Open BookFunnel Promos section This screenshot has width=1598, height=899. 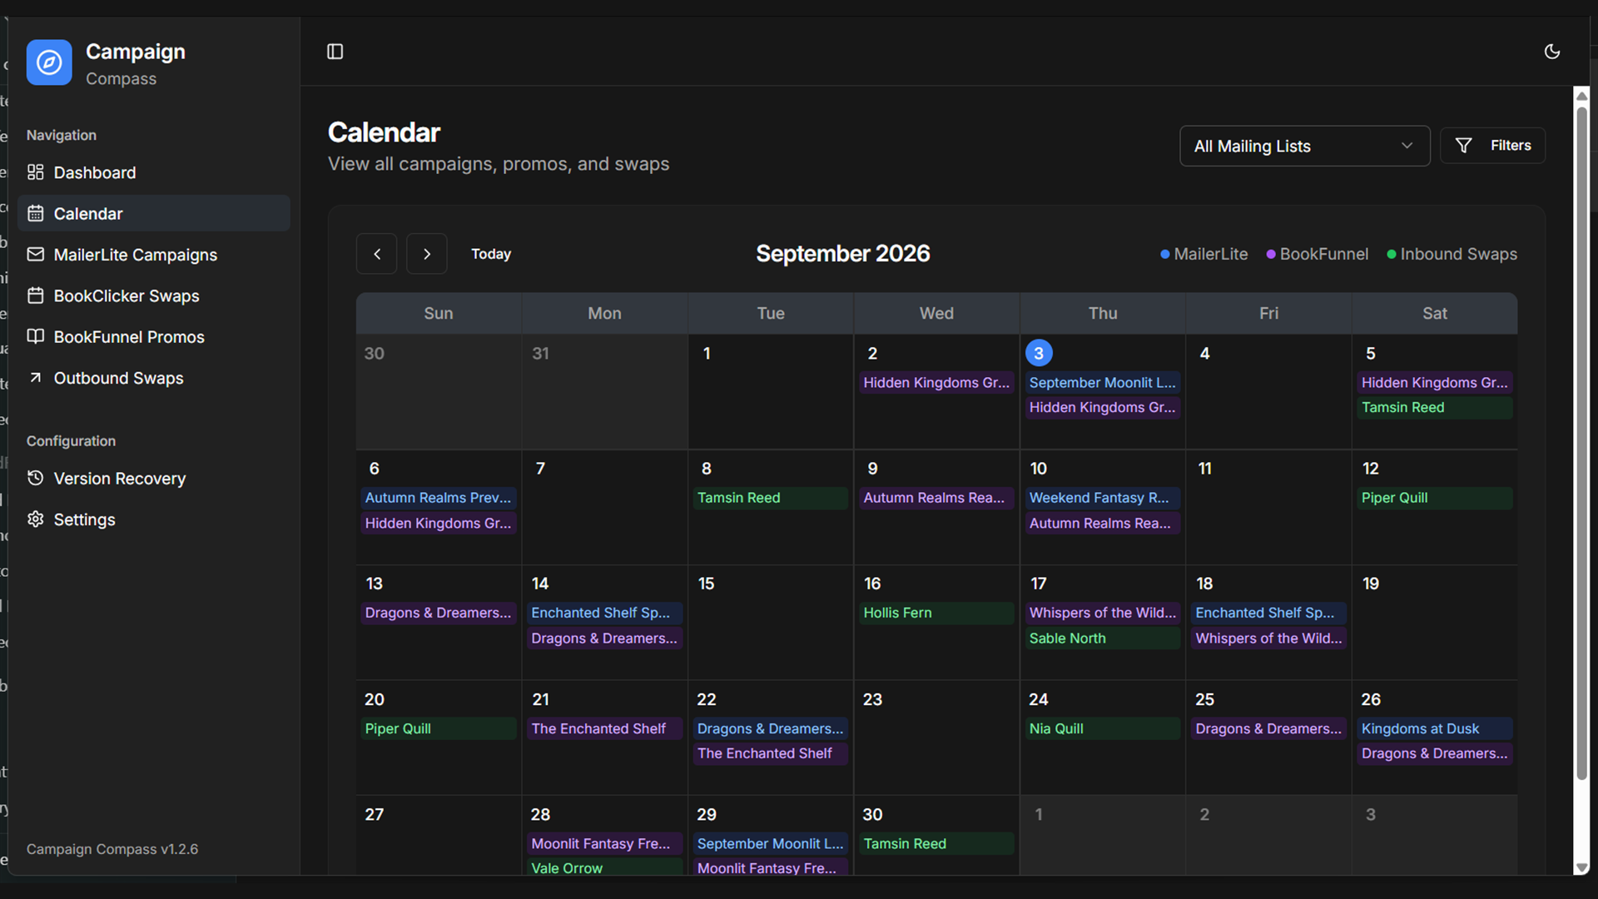pyautogui.click(x=154, y=336)
